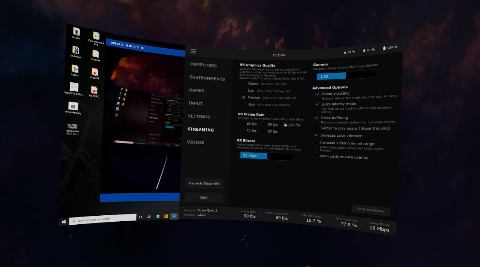Click the Virtual Desktop Streamer taskbar icon
The width and height of the screenshot is (480, 267).
174,216
